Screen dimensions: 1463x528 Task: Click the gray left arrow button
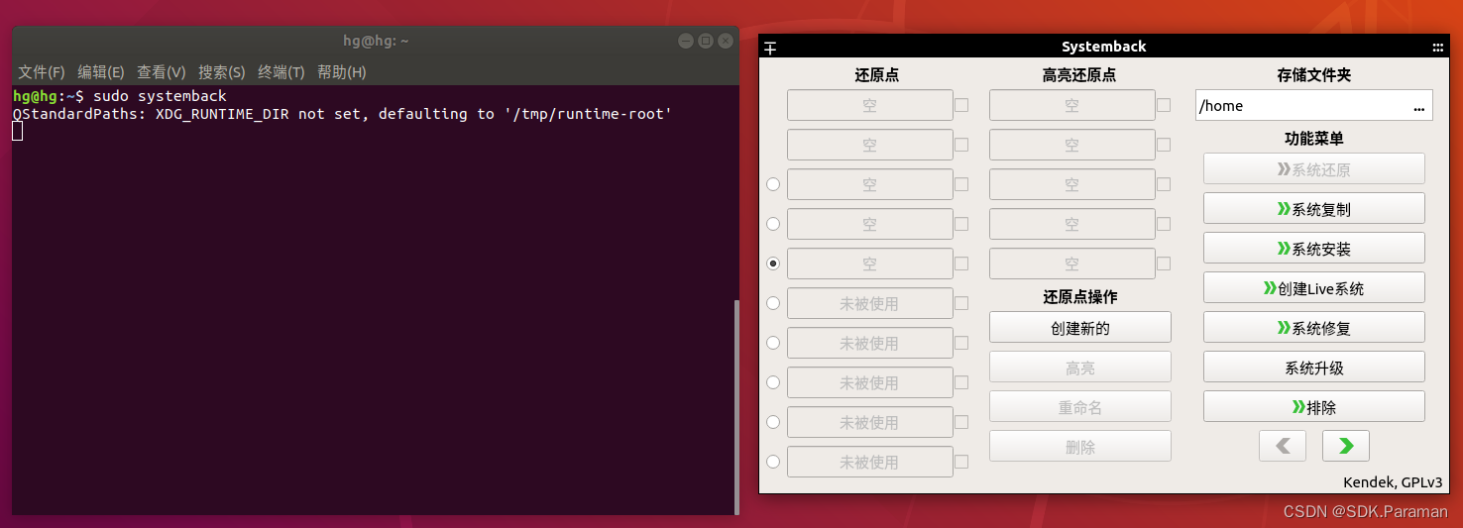(1283, 446)
